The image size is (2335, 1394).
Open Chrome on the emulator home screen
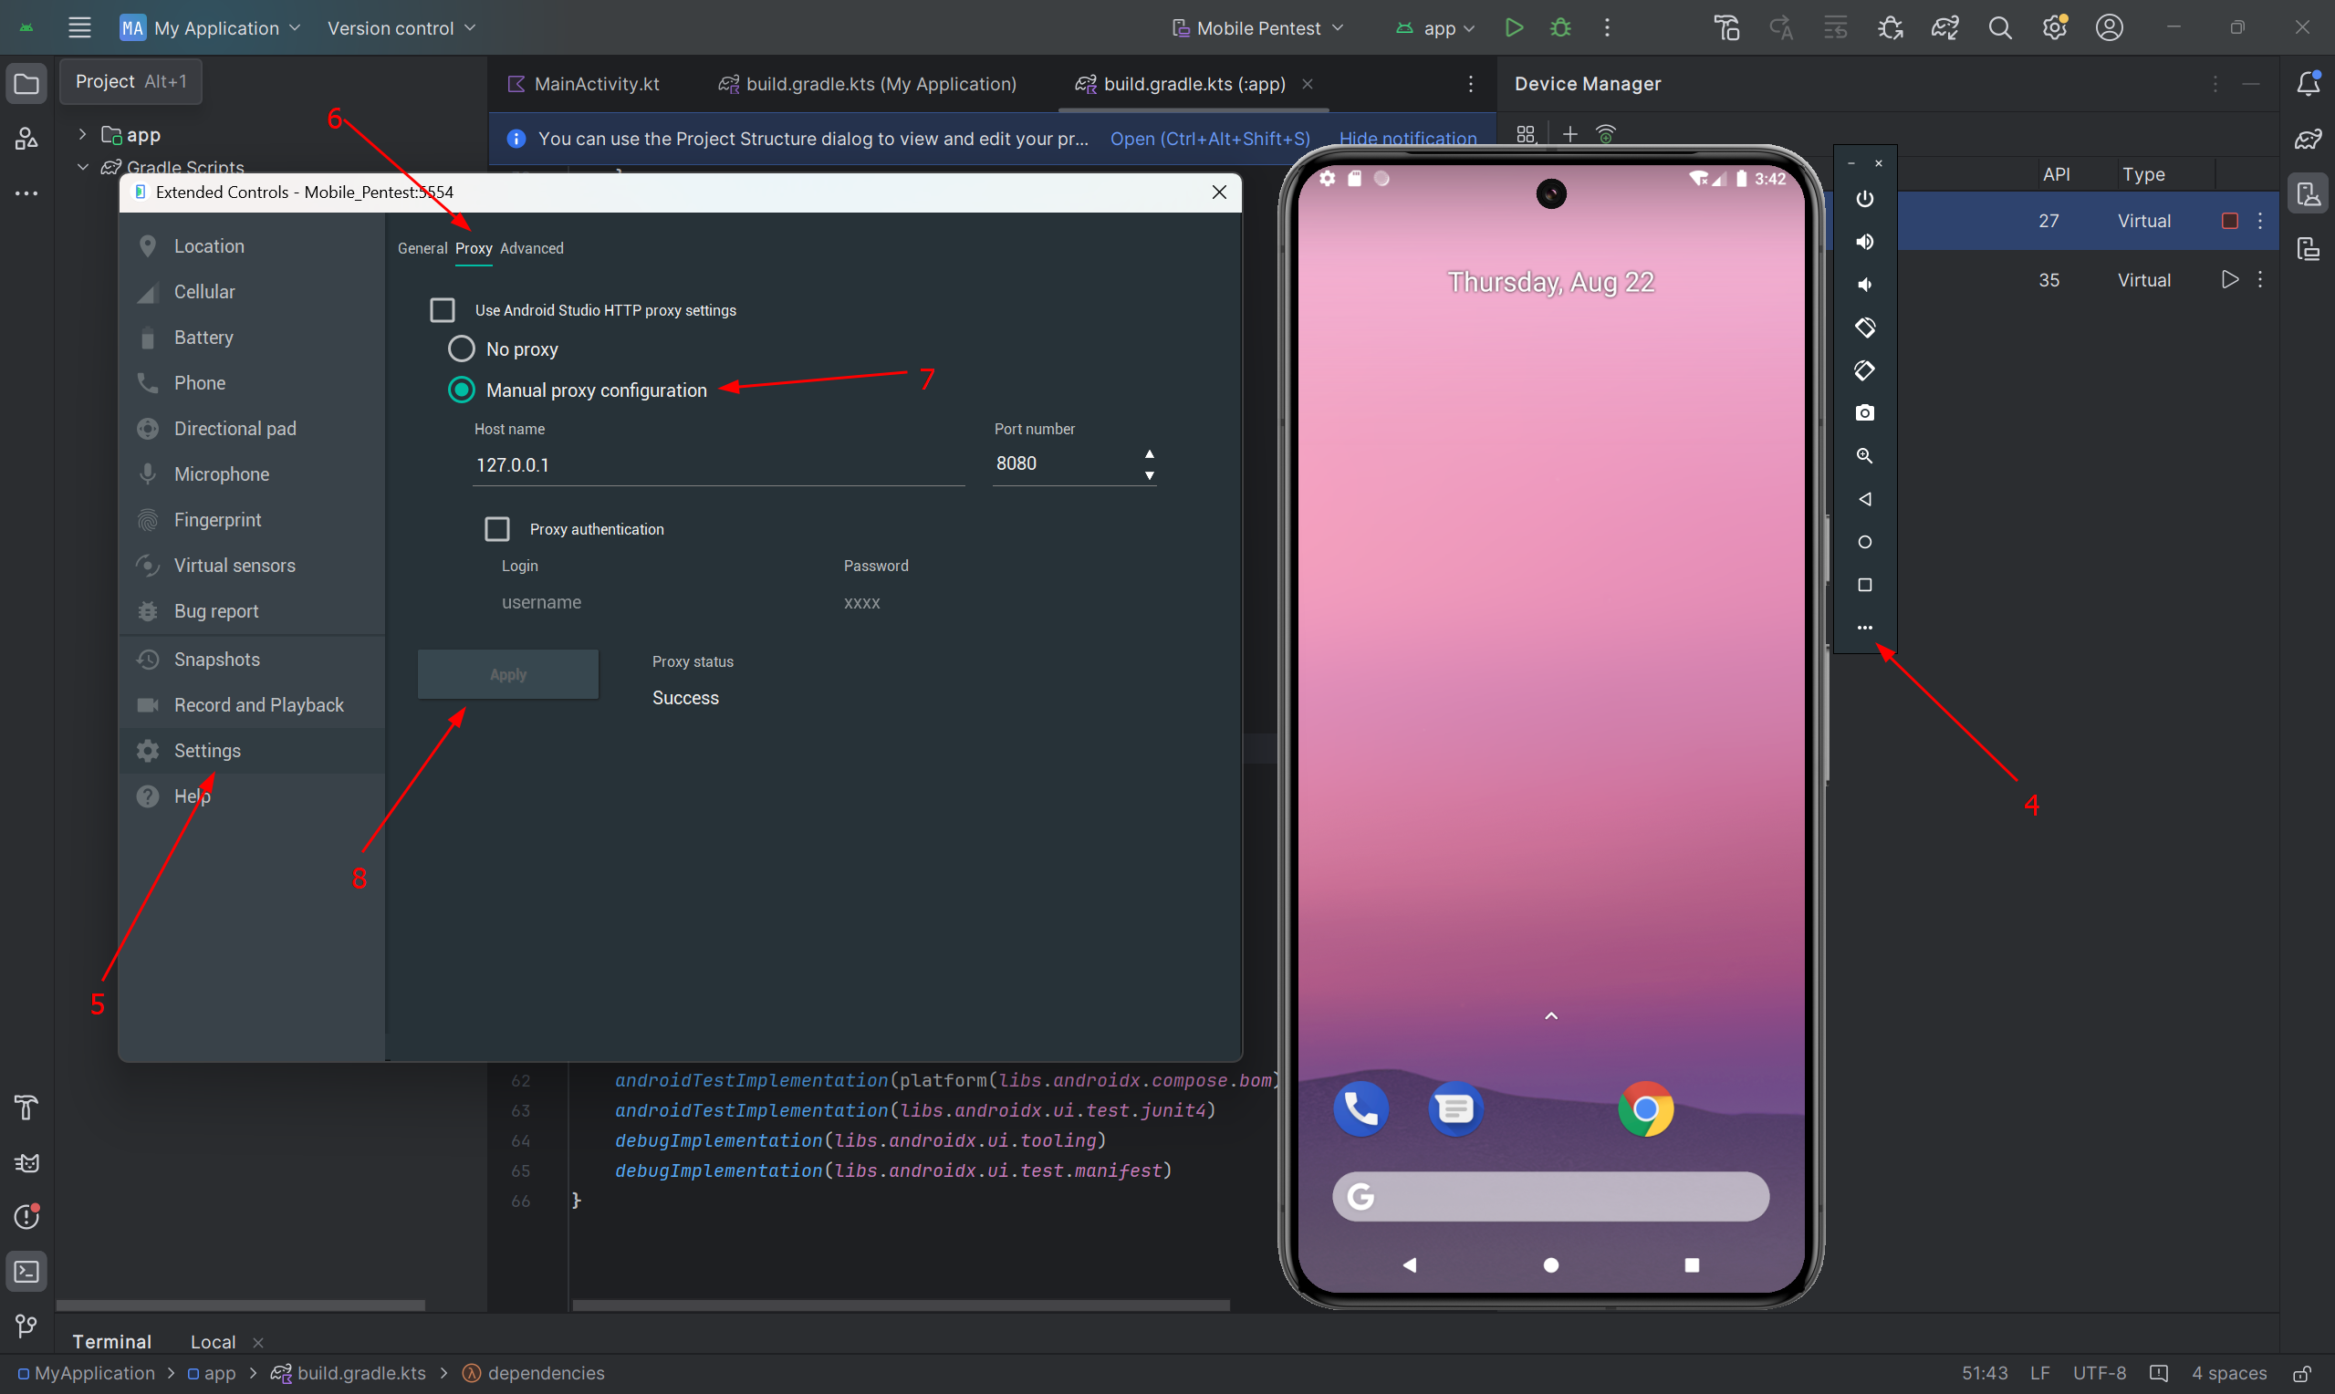click(x=1644, y=1109)
